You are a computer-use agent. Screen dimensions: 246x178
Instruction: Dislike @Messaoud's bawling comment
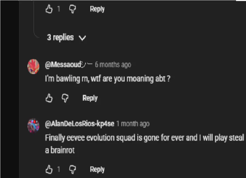pyautogui.click(x=65, y=98)
